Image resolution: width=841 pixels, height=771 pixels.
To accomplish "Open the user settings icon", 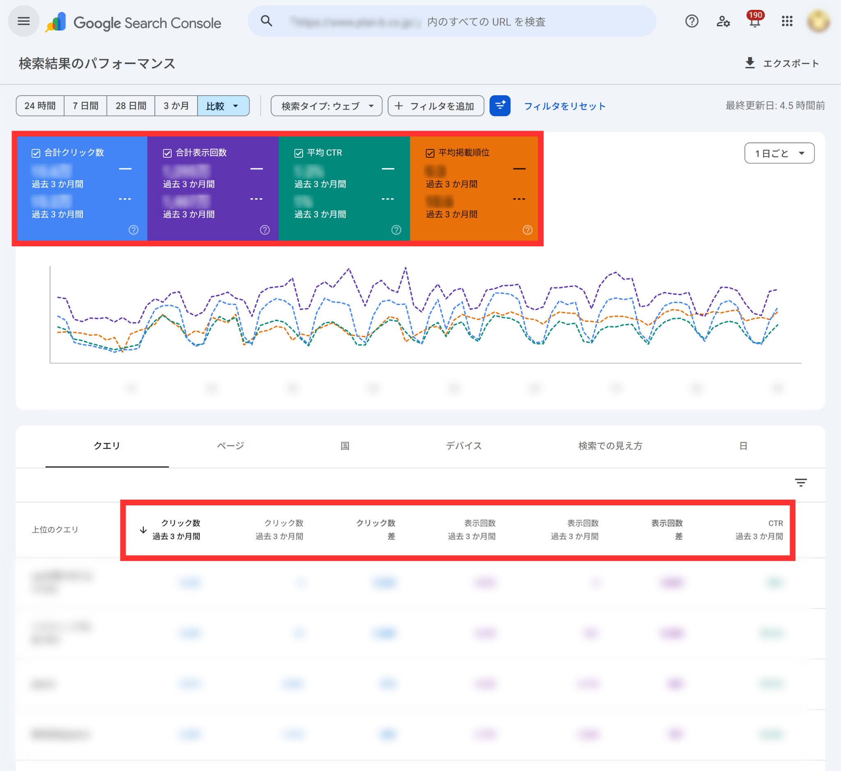I will point(723,21).
